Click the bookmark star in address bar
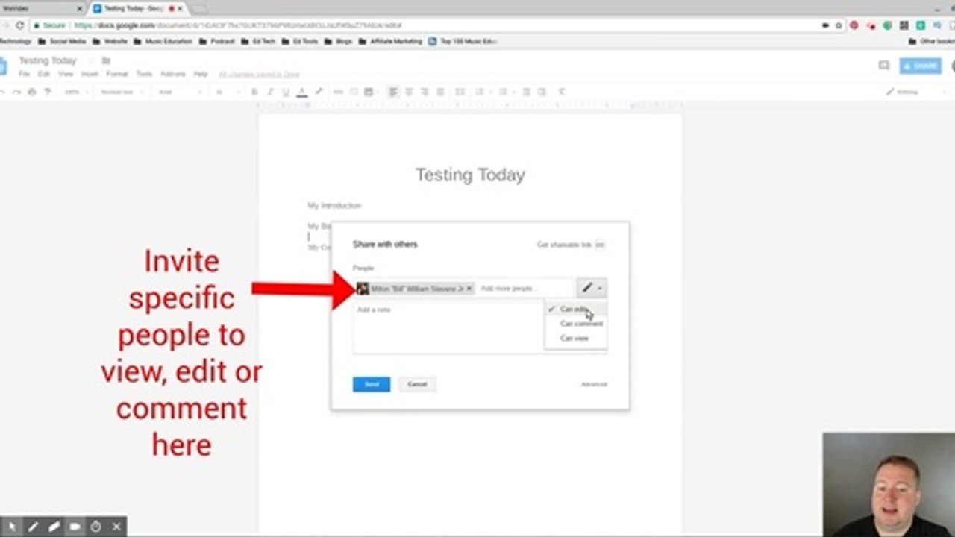955x537 pixels. pyautogui.click(x=839, y=25)
